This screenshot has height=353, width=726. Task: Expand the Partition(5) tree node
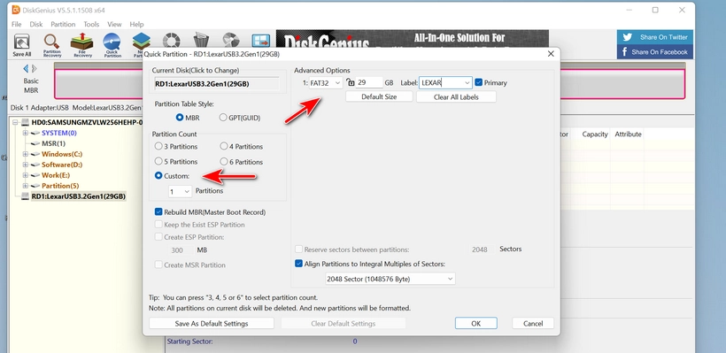pos(26,186)
